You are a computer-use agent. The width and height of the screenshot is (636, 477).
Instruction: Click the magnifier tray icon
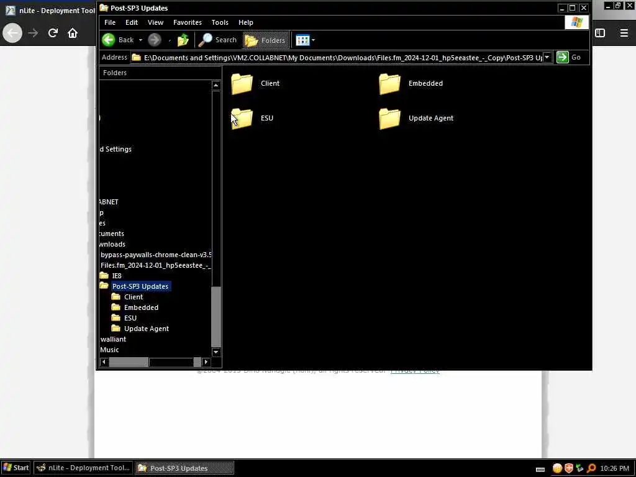(591, 468)
